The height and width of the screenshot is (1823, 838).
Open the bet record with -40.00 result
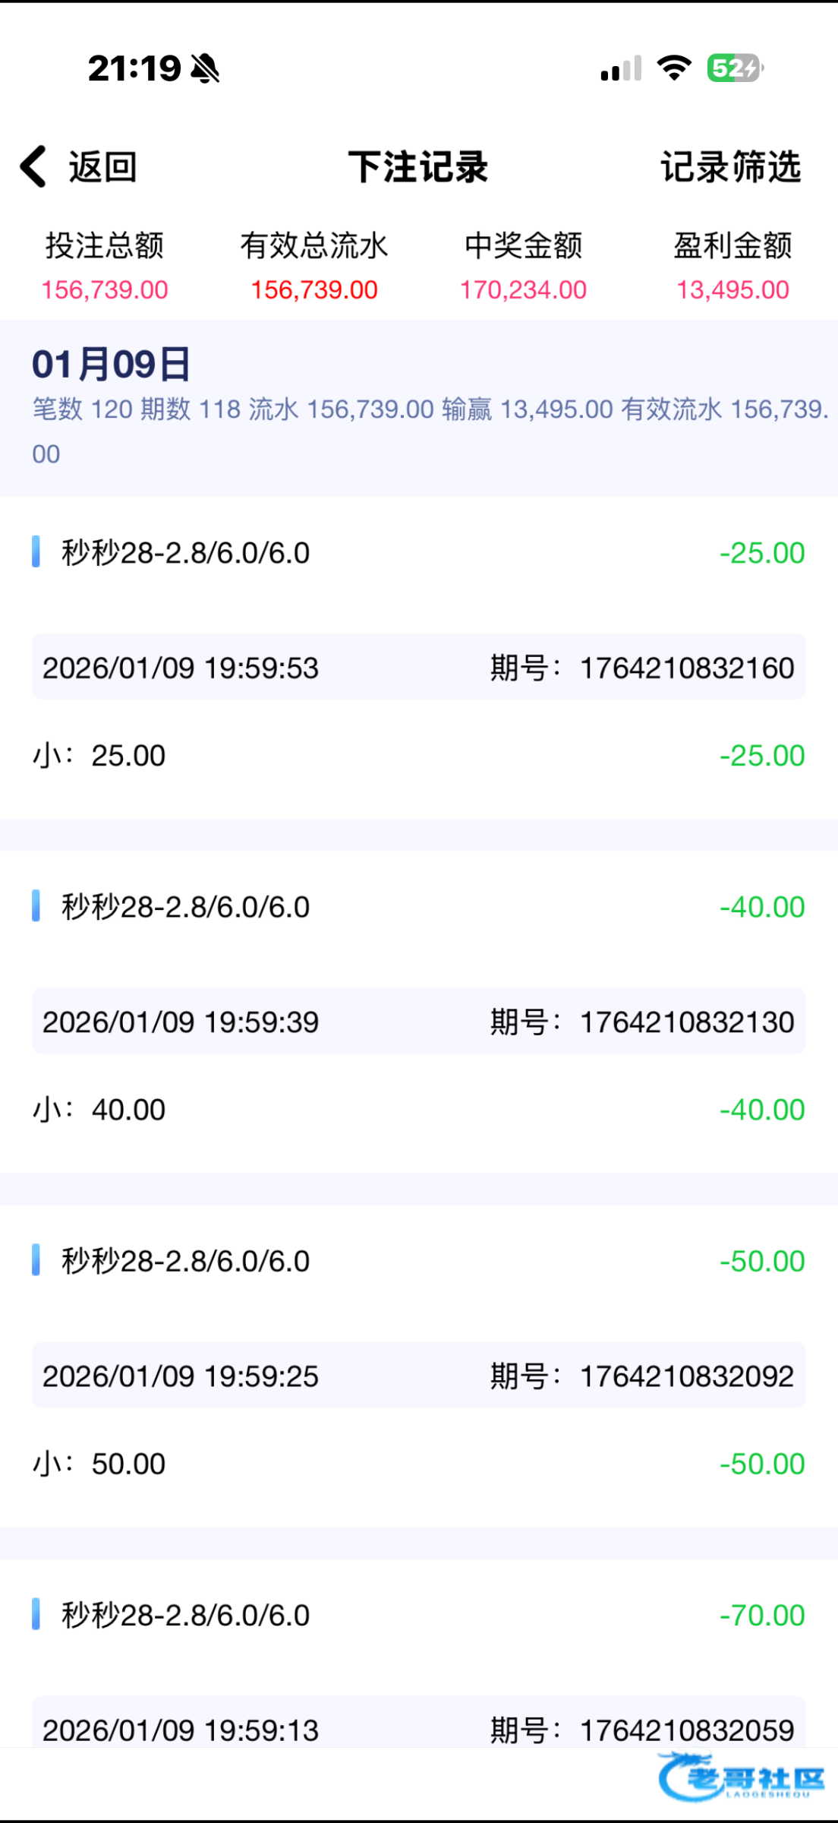pos(419,907)
